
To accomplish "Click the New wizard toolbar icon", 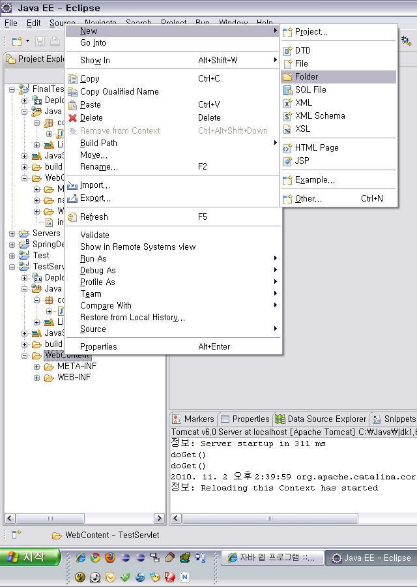I will pyautogui.click(x=16, y=41).
